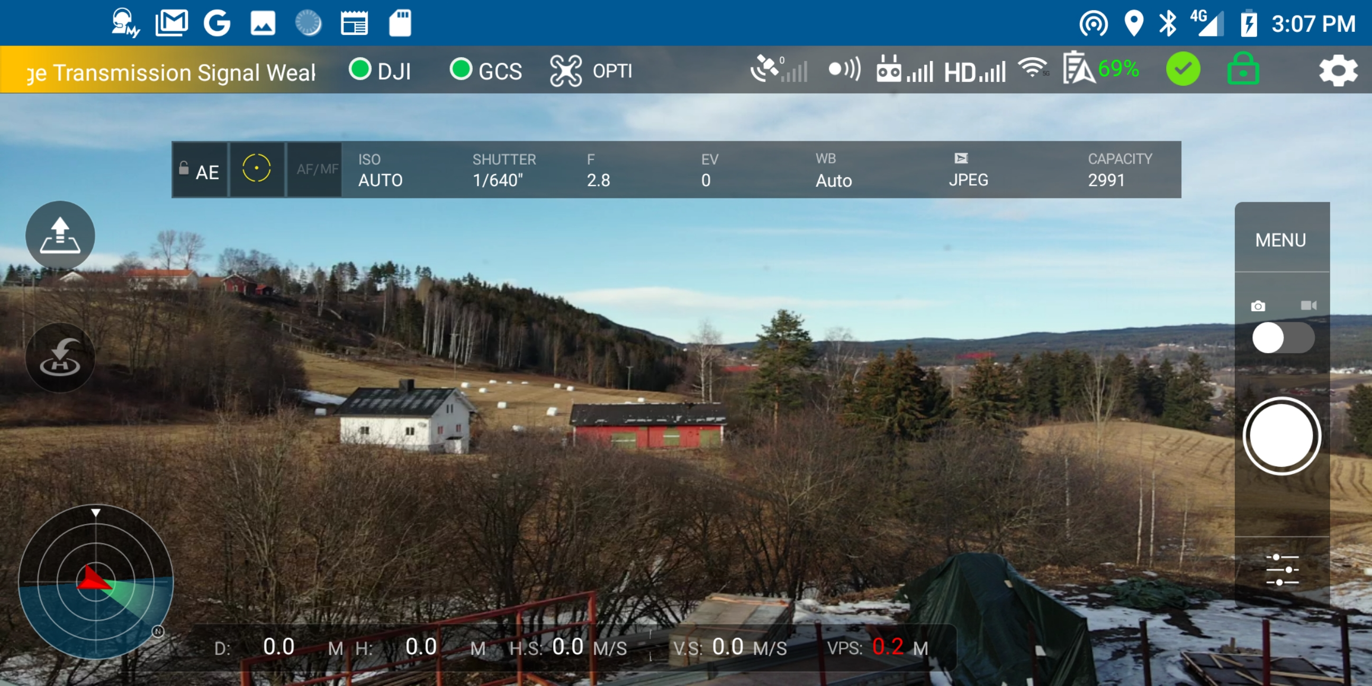The width and height of the screenshot is (1372, 686).
Task: Tap the Transmission Signal Weak status banner
Action: (x=170, y=72)
